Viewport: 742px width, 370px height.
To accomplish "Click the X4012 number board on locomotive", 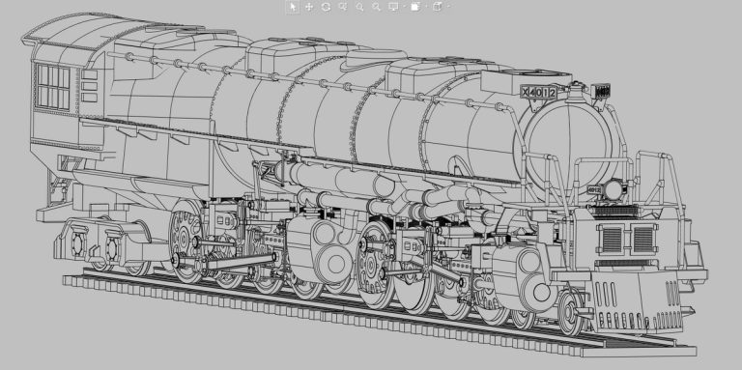I will click(x=538, y=93).
